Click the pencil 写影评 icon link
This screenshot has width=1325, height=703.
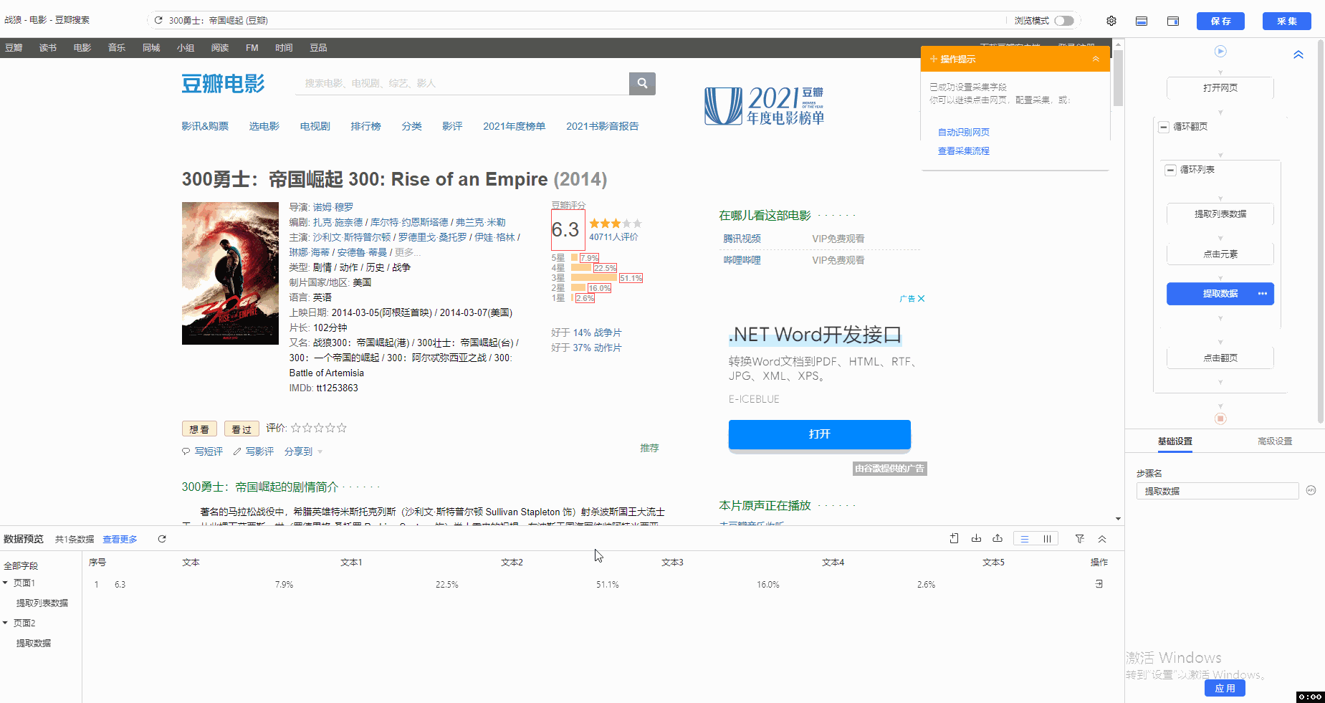pos(254,451)
